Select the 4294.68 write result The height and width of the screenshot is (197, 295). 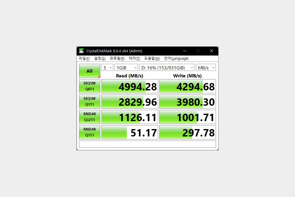(x=188, y=86)
